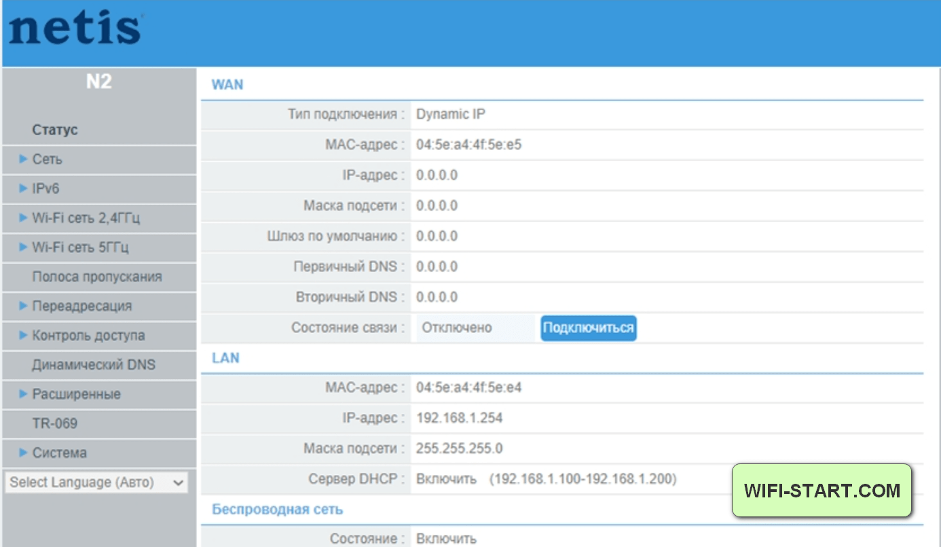Click the Вторичный DNS value 0.0.0.0
Viewport: 941px width, 547px height.
click(437, 297)
